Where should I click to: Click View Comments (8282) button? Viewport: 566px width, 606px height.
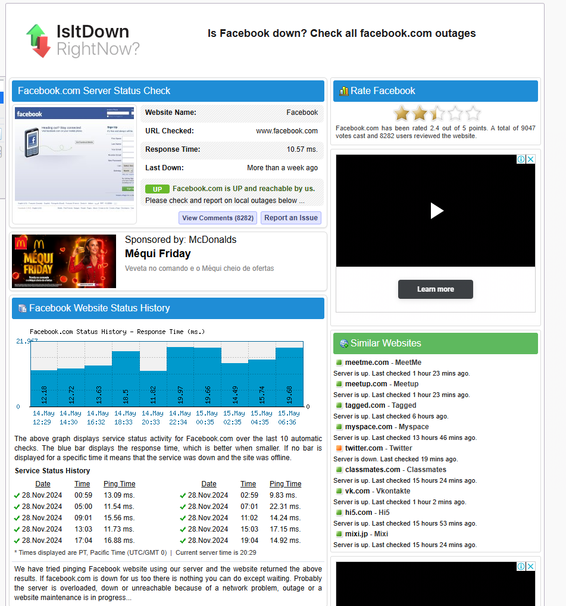point(218,218)
